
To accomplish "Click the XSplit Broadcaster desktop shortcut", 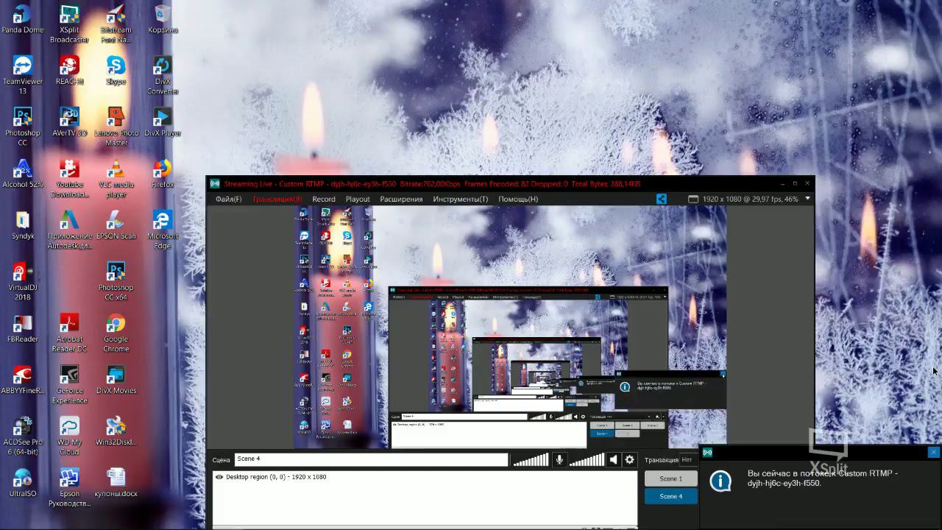I will click(69, 24).
